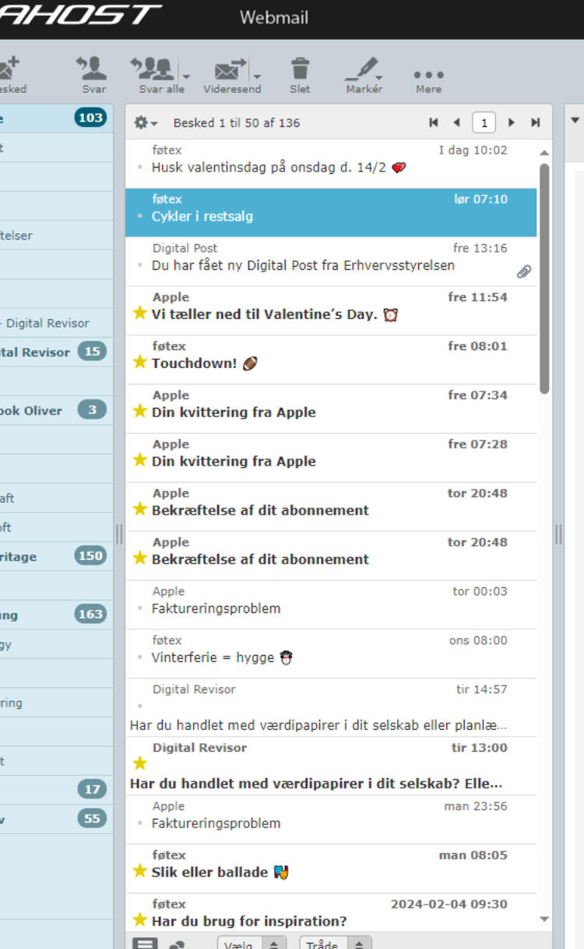The image size is (584, 949).
Task: Open the Mere three-dots menu
Action: click(428, 75)
